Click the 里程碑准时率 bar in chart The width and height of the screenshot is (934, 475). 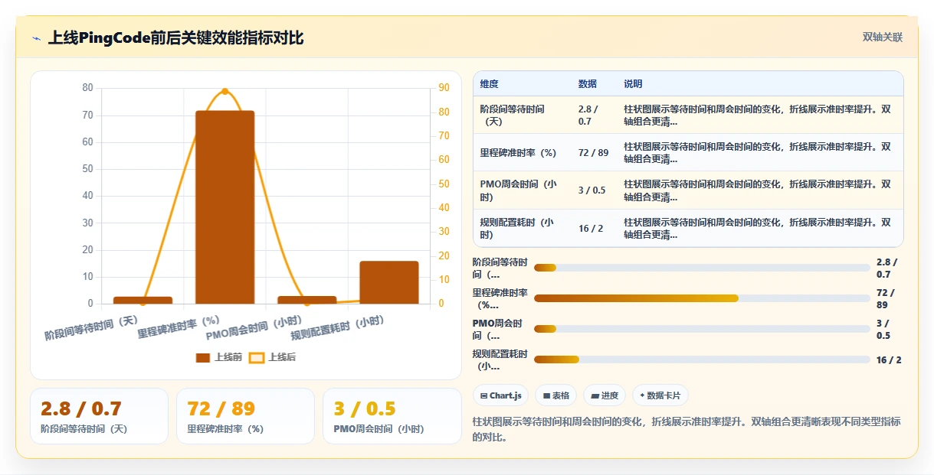click(x=224, y=207)
